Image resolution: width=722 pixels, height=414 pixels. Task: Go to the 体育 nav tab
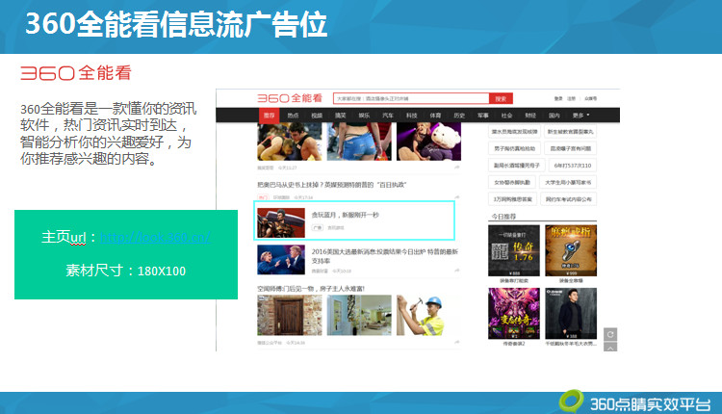pos(435,116)
